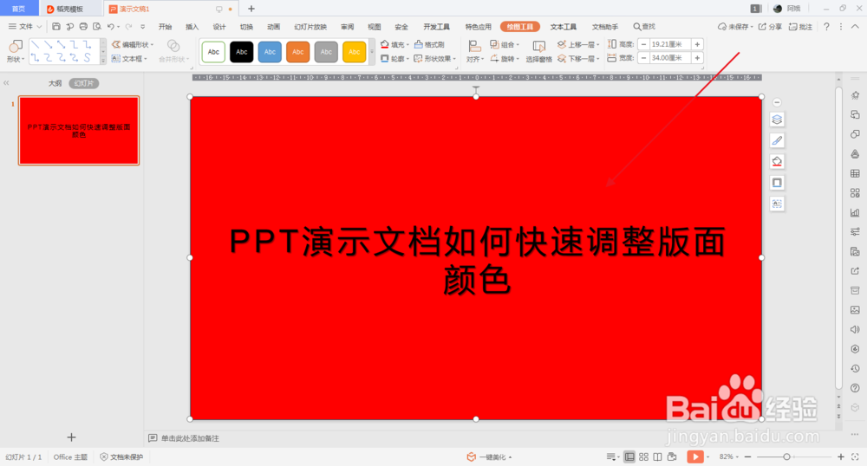867x466 pixels.
Task: Click the help question mark icon
Action: pyautogui.click(x=826, y=27)
